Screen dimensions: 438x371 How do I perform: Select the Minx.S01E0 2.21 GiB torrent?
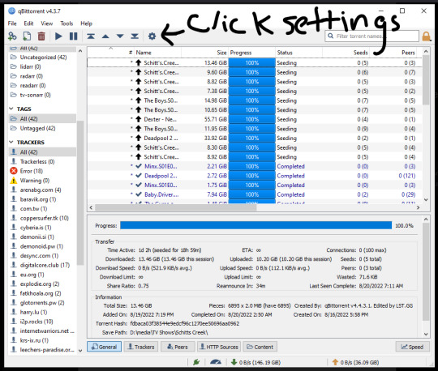[255, 166]
